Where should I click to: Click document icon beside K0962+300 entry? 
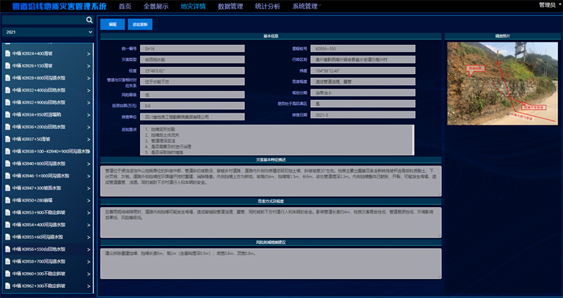[7, 286]
